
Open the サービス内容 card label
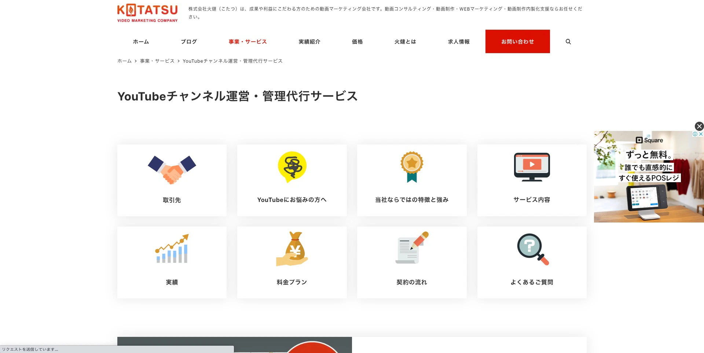(532, 200)
